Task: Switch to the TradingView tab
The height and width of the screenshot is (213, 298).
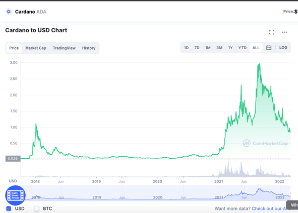Action: pos(64,48)
